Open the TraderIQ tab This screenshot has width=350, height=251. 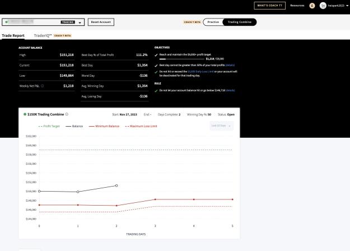pyautogui.click(x=43, y=35)
